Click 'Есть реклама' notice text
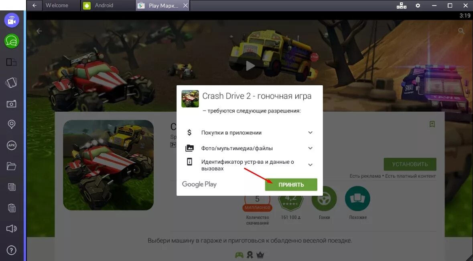The width and height of the screenshot is (473, 261). point(365,176)
